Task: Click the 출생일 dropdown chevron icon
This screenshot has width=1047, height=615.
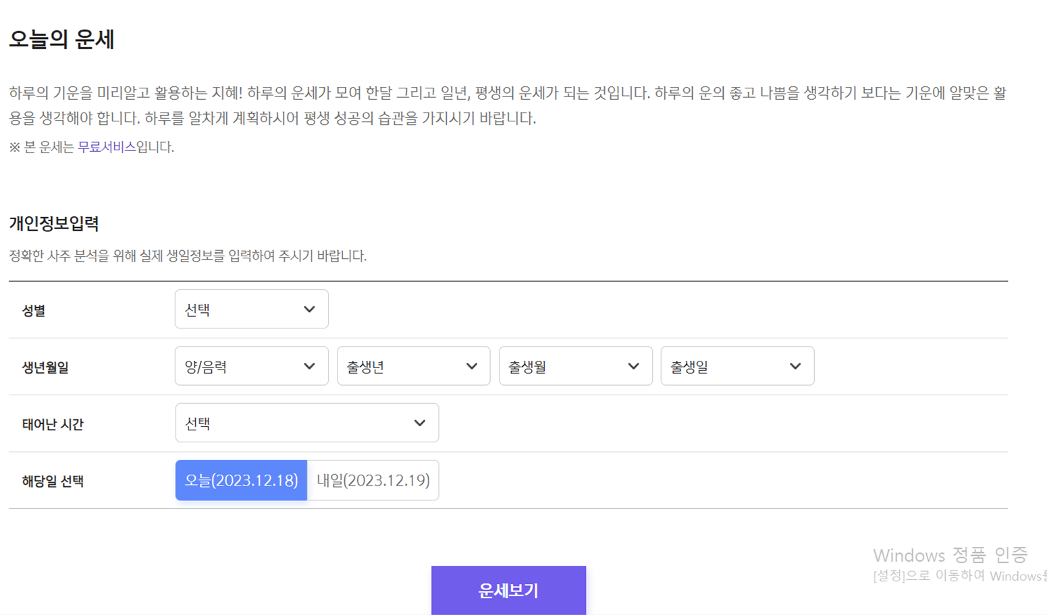Action: 795,365
